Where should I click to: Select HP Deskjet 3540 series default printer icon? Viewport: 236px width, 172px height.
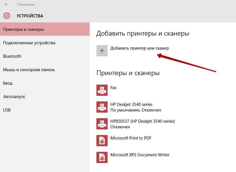click(102, 107)
